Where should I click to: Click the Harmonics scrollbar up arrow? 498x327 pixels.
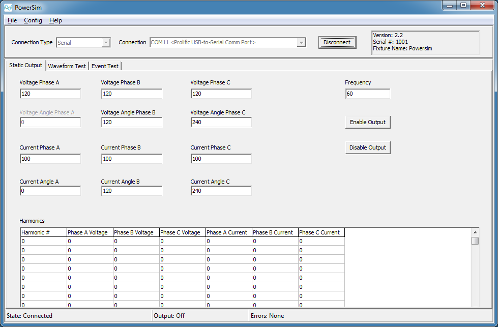tap(475, 232)
